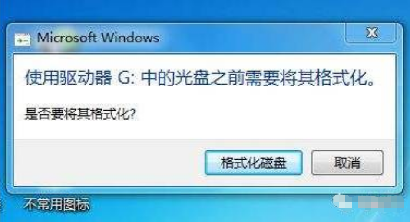Click the desktop background above the dialog
Viewport: 410px width, 222px height.
click(204, 10)
